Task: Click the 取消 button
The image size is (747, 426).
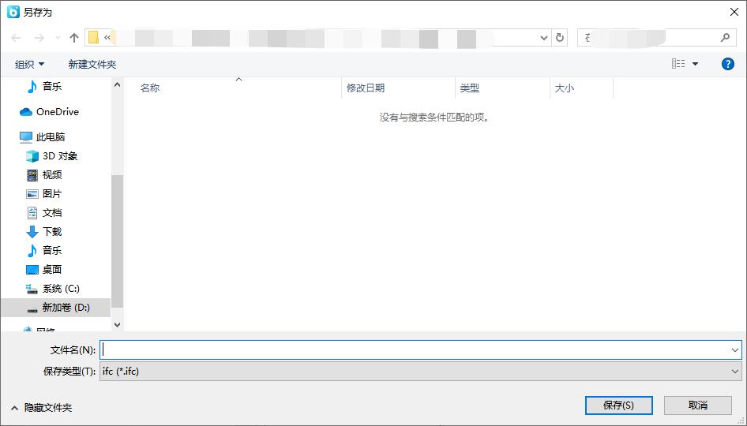Action: 698,405
